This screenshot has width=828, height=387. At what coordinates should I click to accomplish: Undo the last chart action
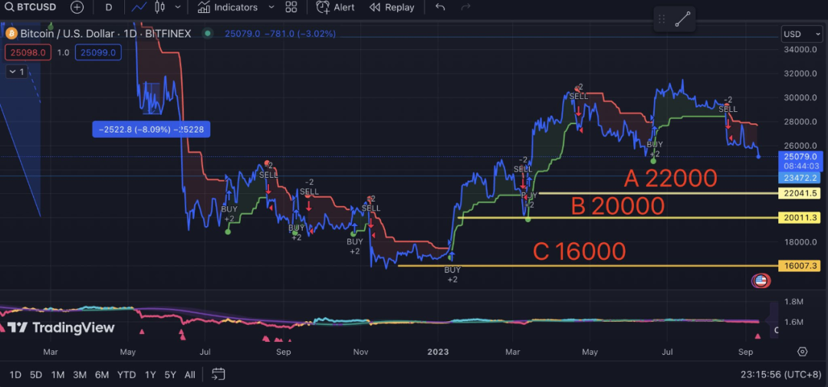(440, 8)
